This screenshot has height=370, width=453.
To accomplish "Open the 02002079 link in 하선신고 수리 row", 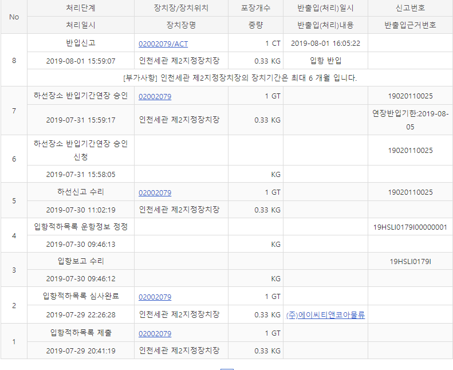I will [x=155, y=192].
